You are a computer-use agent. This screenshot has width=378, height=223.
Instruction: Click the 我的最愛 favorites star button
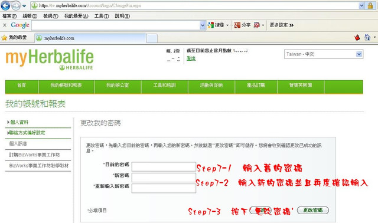tap(14, 38)
